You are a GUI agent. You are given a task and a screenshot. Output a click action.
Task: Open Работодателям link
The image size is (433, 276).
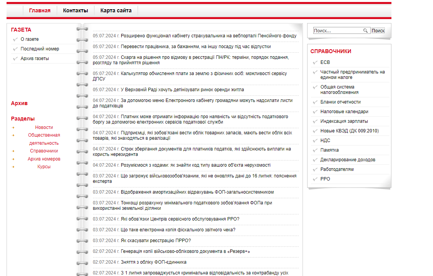click(337, 169)
